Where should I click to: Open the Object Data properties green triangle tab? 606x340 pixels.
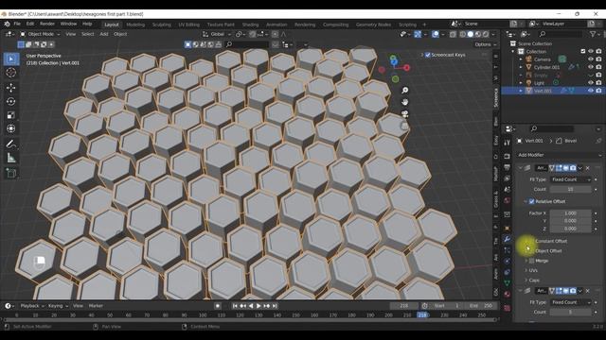pyautogui.click(x=508, y=283)
